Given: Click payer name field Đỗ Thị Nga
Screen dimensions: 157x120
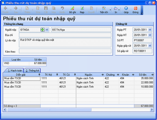Looking at the screenshot, I should (x=81, y=30).
